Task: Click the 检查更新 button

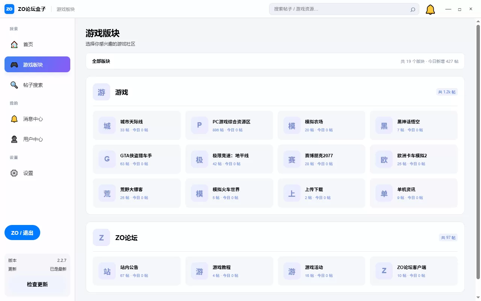Action: (37, 284)
